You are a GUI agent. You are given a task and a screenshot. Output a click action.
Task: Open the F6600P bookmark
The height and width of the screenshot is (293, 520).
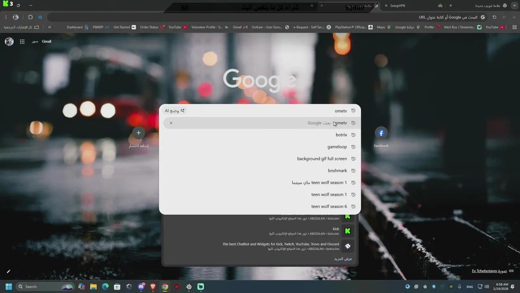point(101,27)
